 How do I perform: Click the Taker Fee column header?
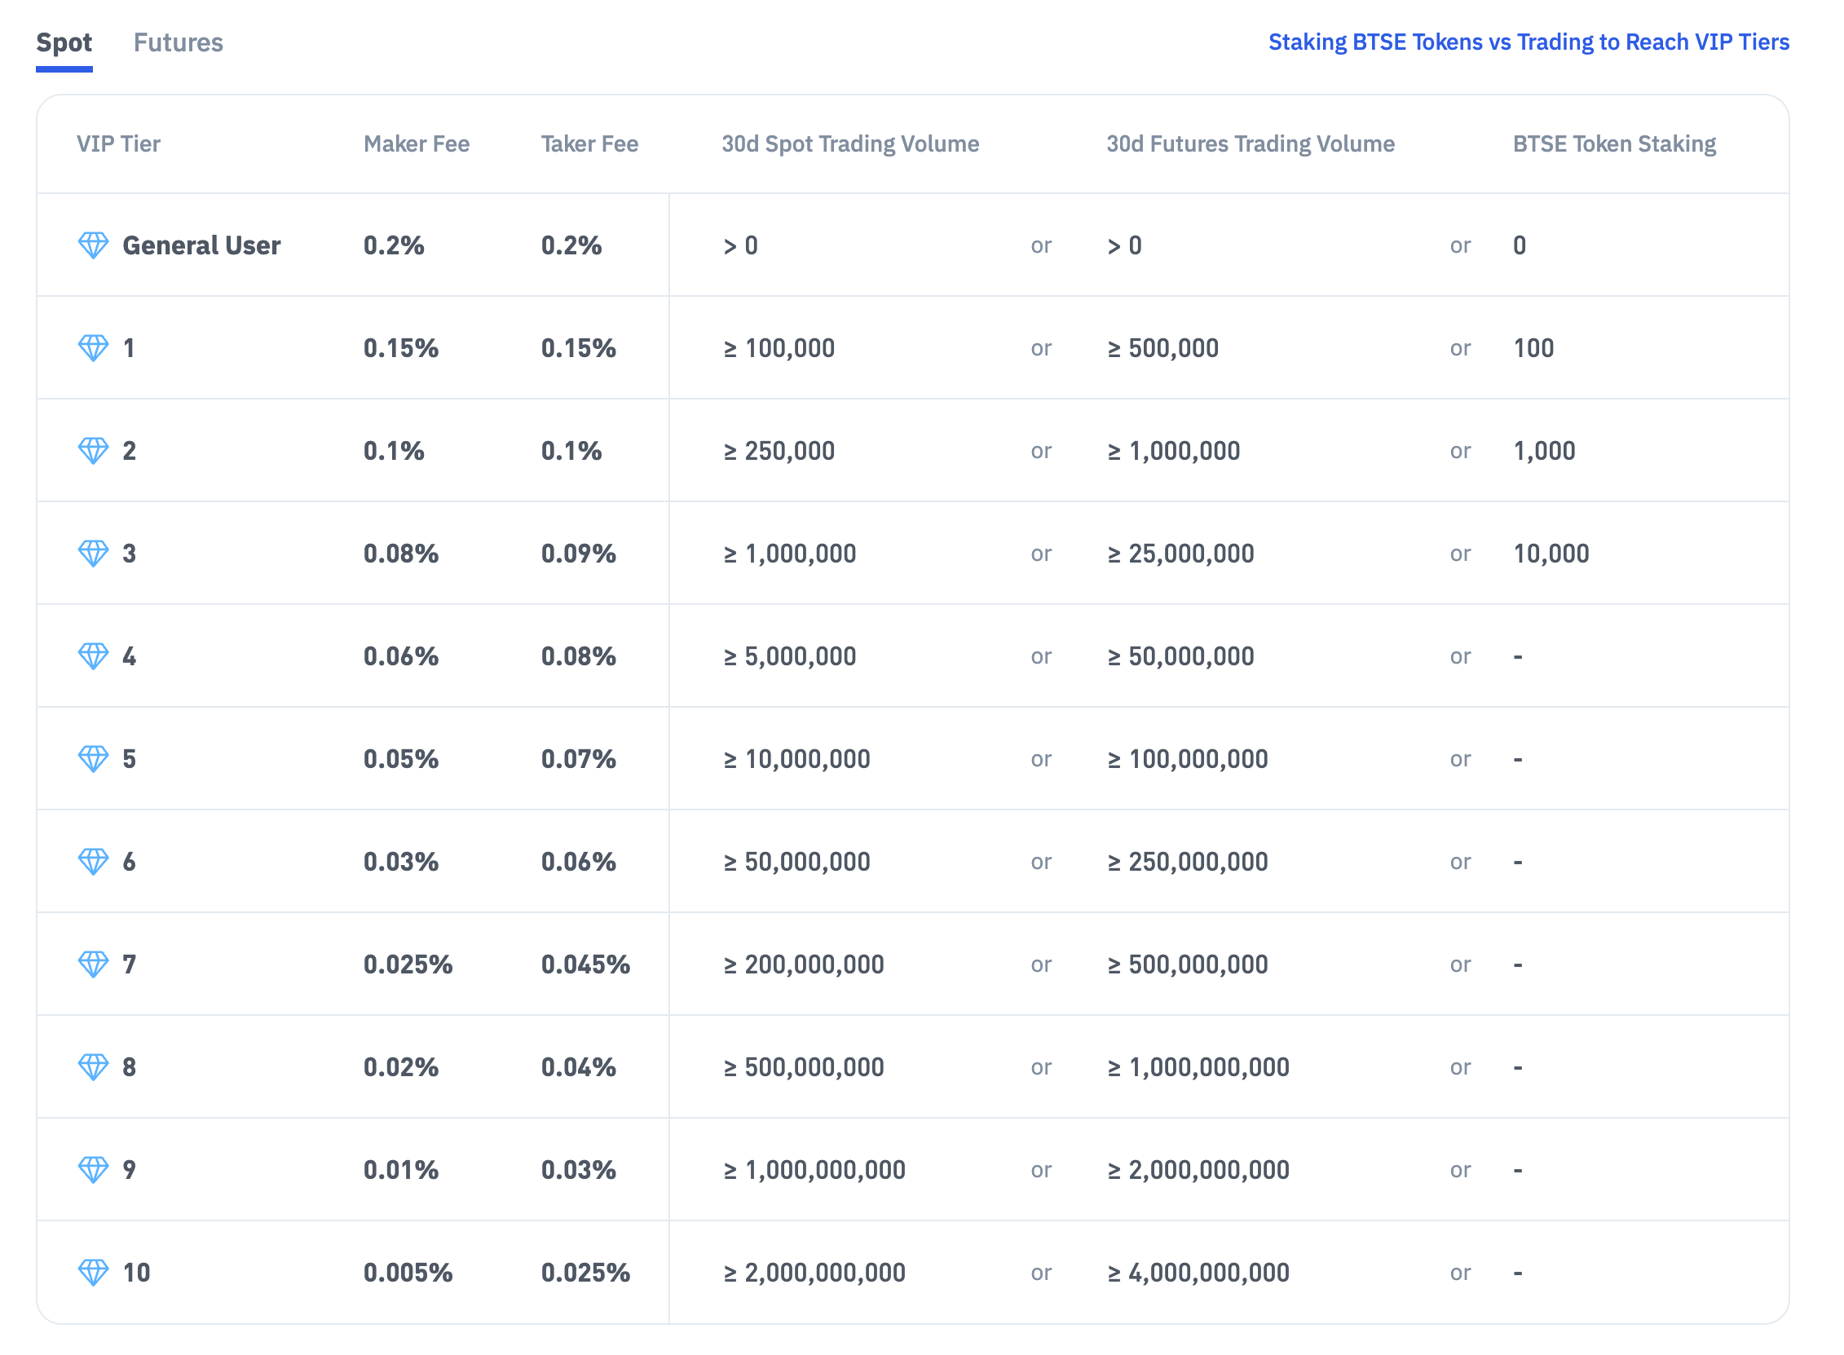point(589,144)
